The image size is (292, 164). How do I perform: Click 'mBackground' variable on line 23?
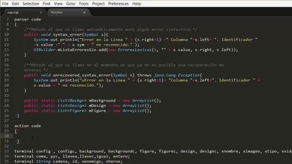(x=102, y=101)
